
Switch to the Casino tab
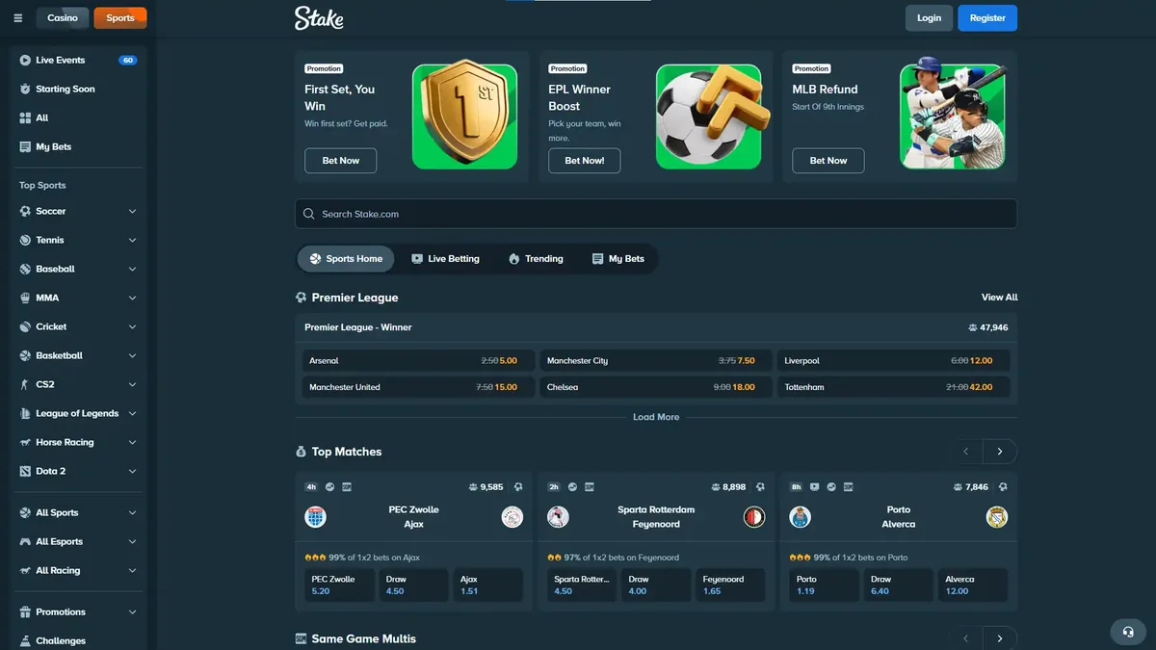click(x=63, y=18)
